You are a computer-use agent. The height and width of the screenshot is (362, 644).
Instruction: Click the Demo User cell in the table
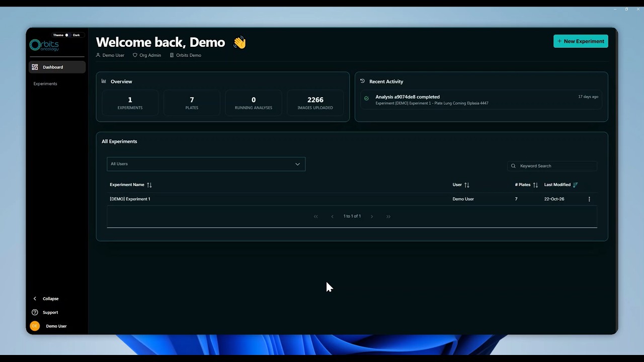[463, 199]
